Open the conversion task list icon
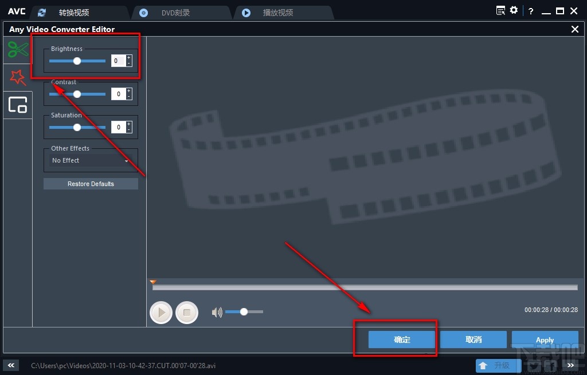 point(500,10)
